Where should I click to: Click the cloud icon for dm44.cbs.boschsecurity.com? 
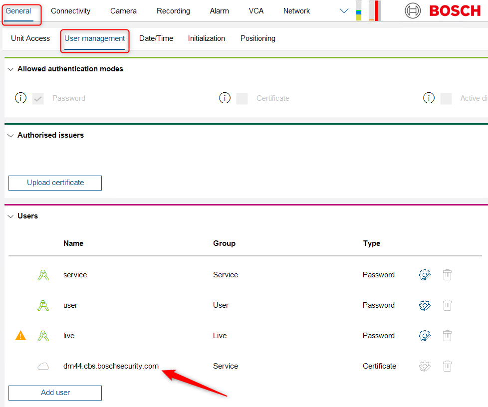(x=43, y=366)
